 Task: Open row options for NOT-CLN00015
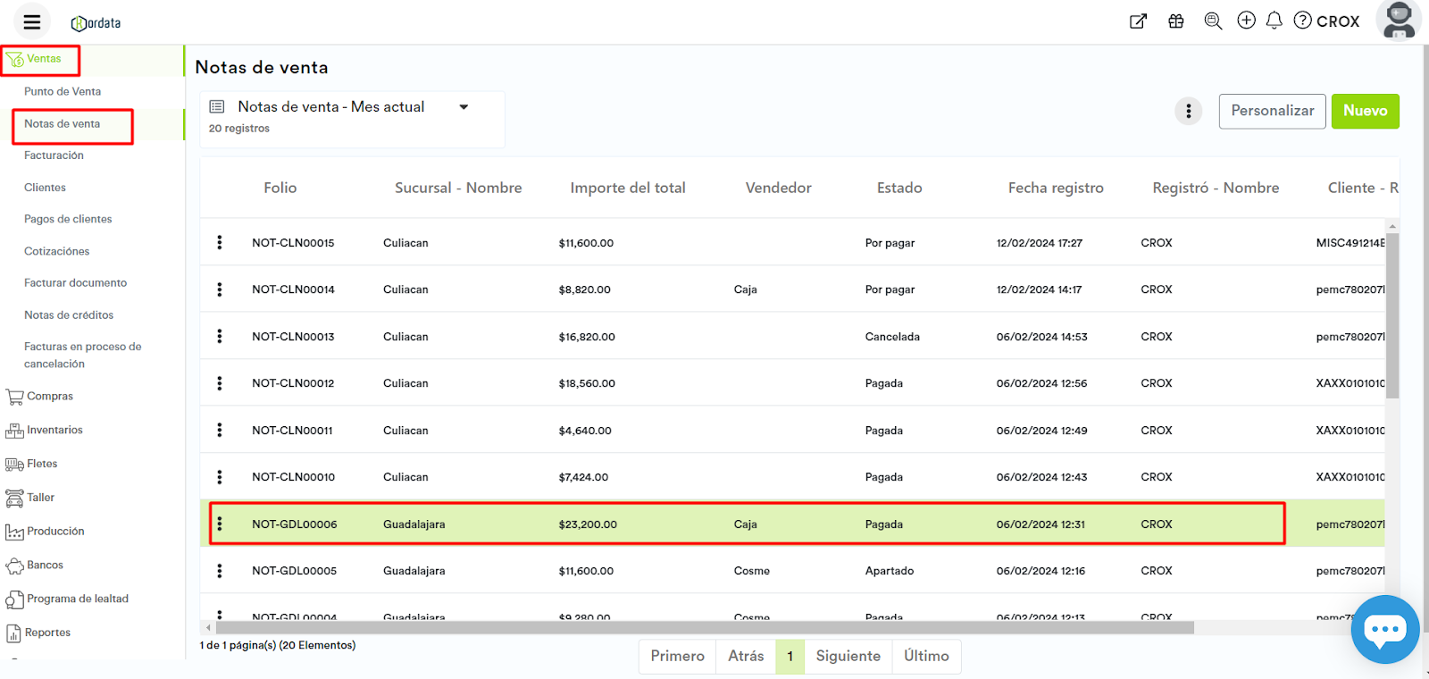coord(220,243)
